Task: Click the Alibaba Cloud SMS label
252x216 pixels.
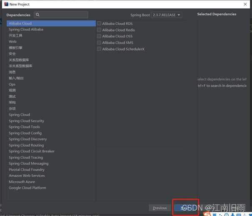Action: [x=118, y=43]
